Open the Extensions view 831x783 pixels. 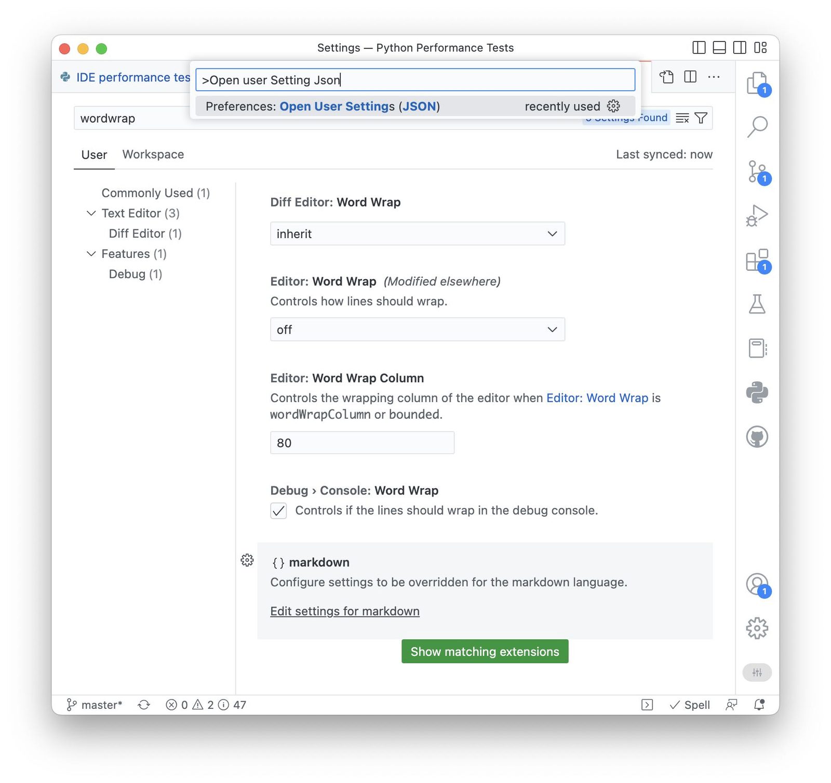(757, 260)
